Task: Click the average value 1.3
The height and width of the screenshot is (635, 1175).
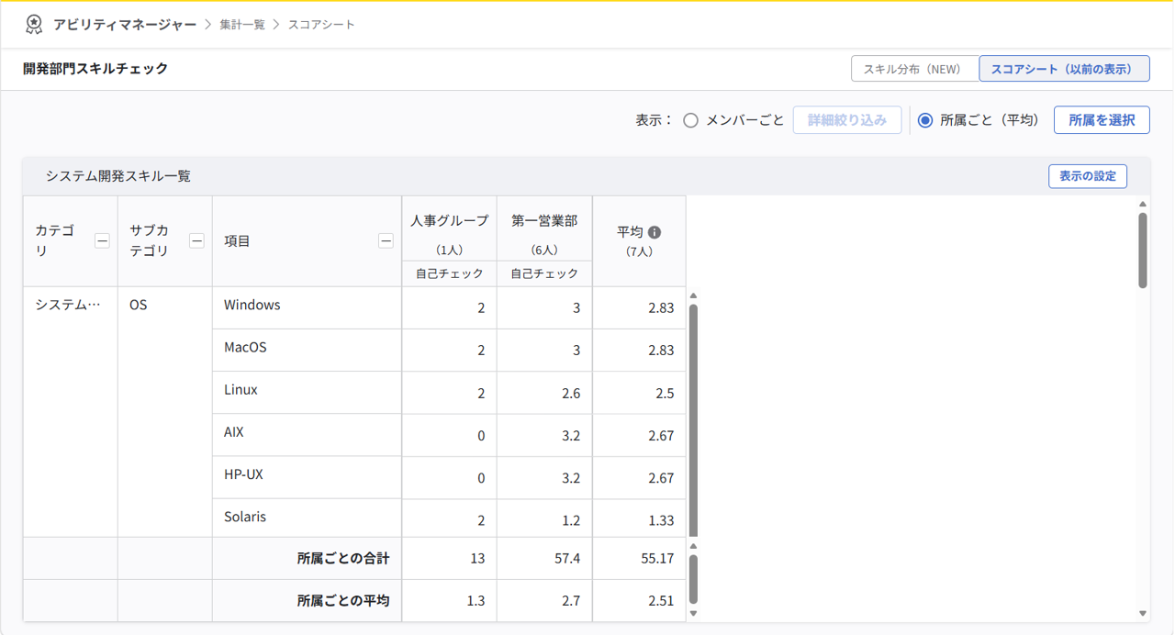Action: pos(476,601)
